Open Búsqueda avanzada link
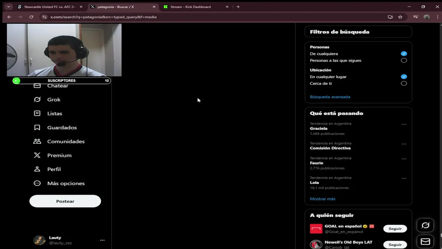This screenshot has width=442, height=249. 330,97
